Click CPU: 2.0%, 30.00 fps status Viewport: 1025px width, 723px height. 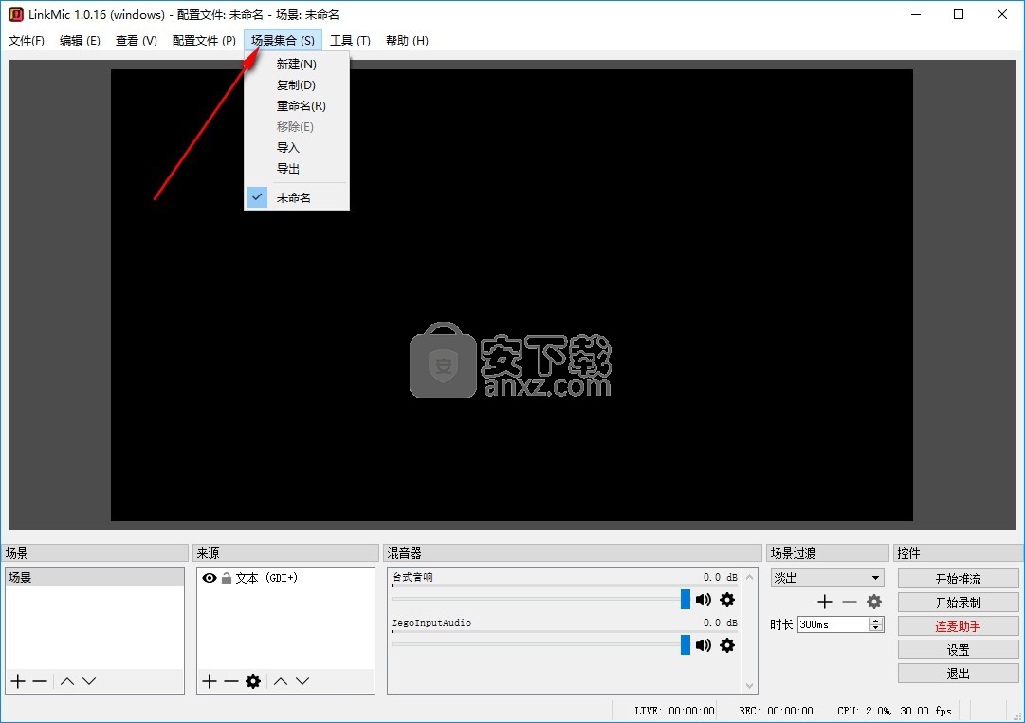click(894, 711)
